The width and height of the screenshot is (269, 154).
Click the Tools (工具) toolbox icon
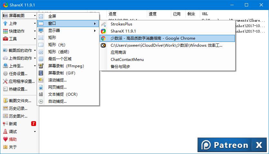coord(5,39)
